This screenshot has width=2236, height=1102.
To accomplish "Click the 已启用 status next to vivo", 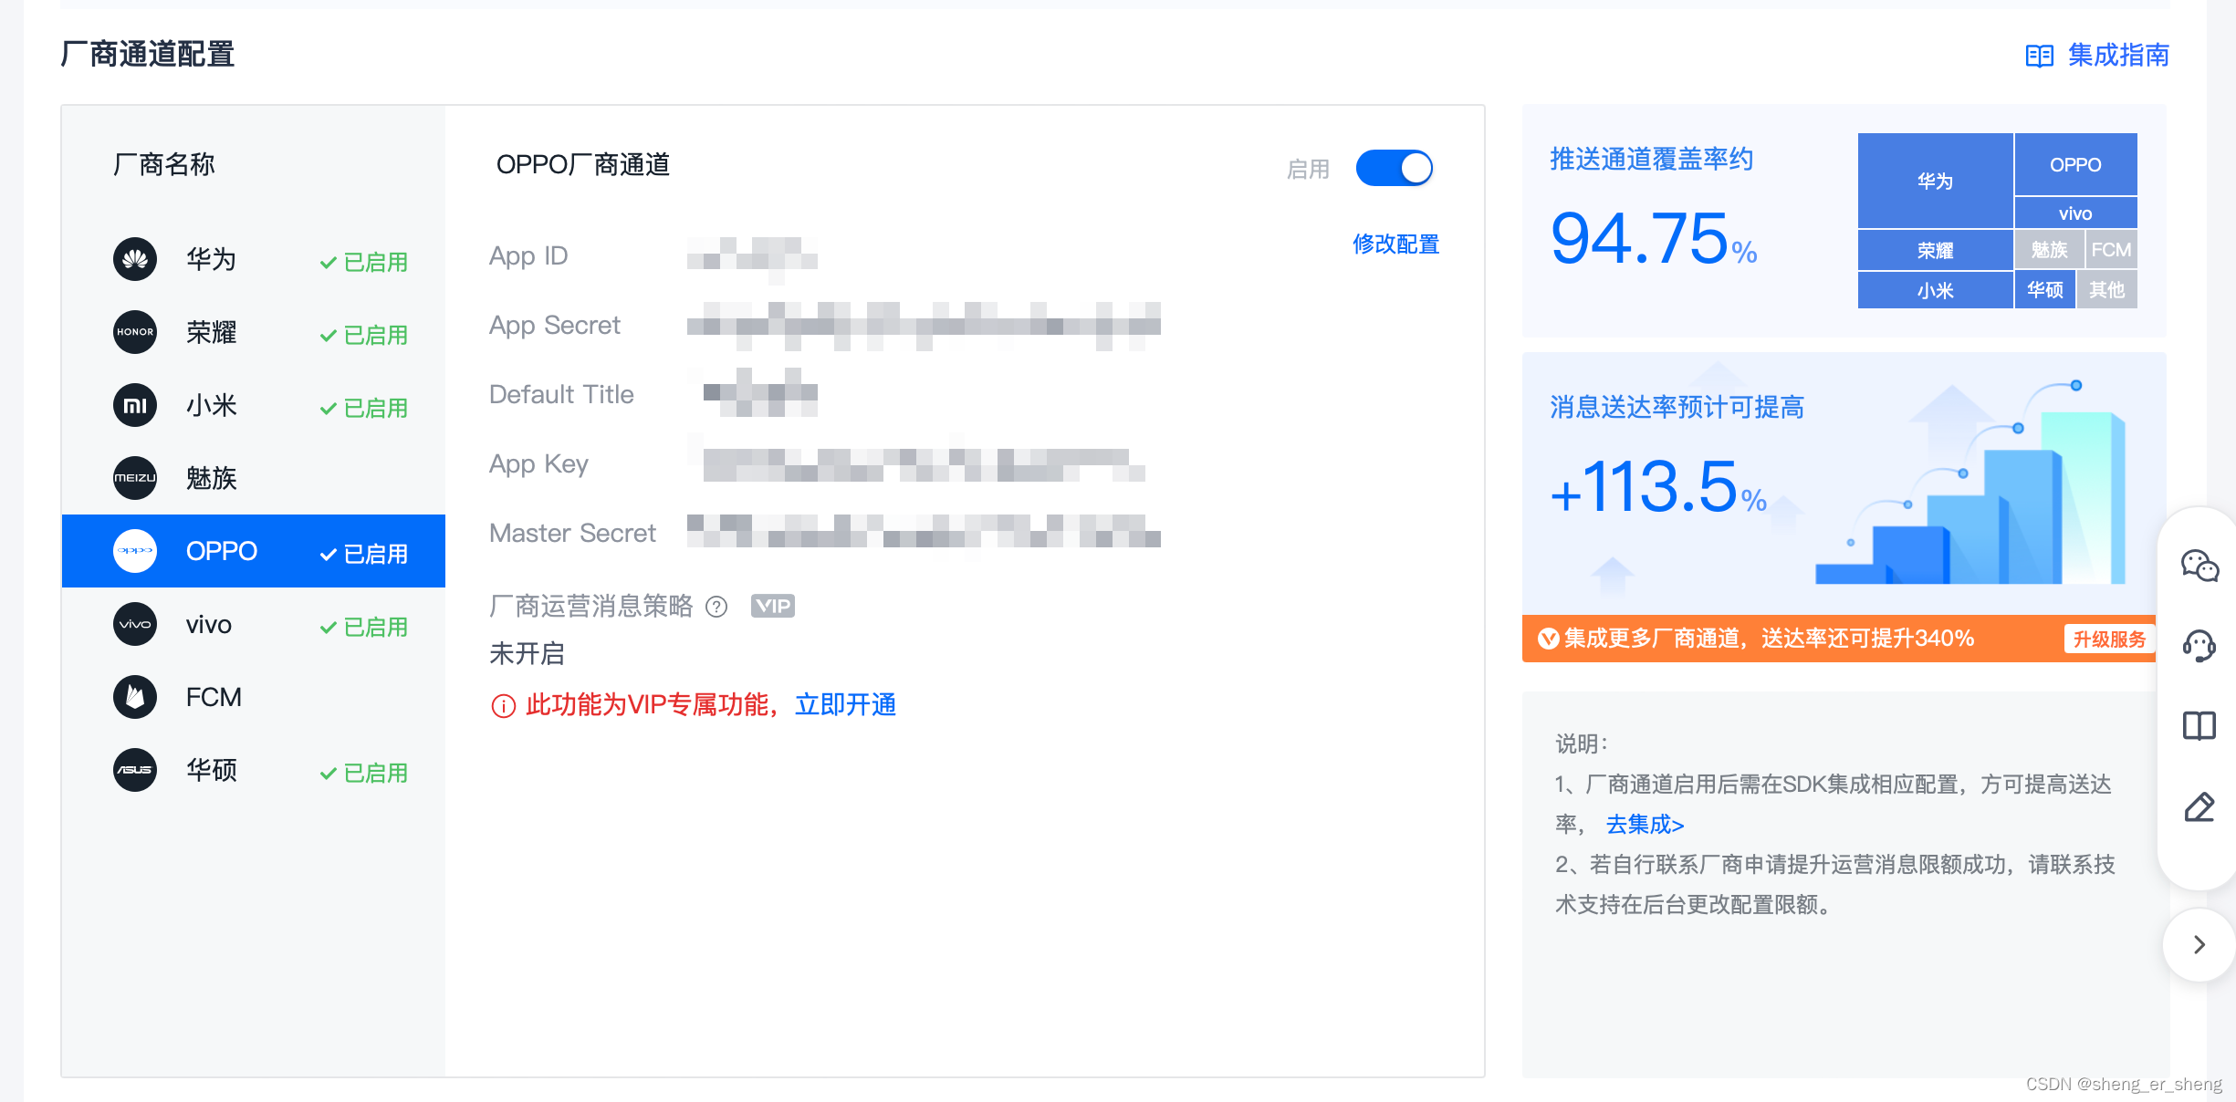I will [x=363, y=627].
